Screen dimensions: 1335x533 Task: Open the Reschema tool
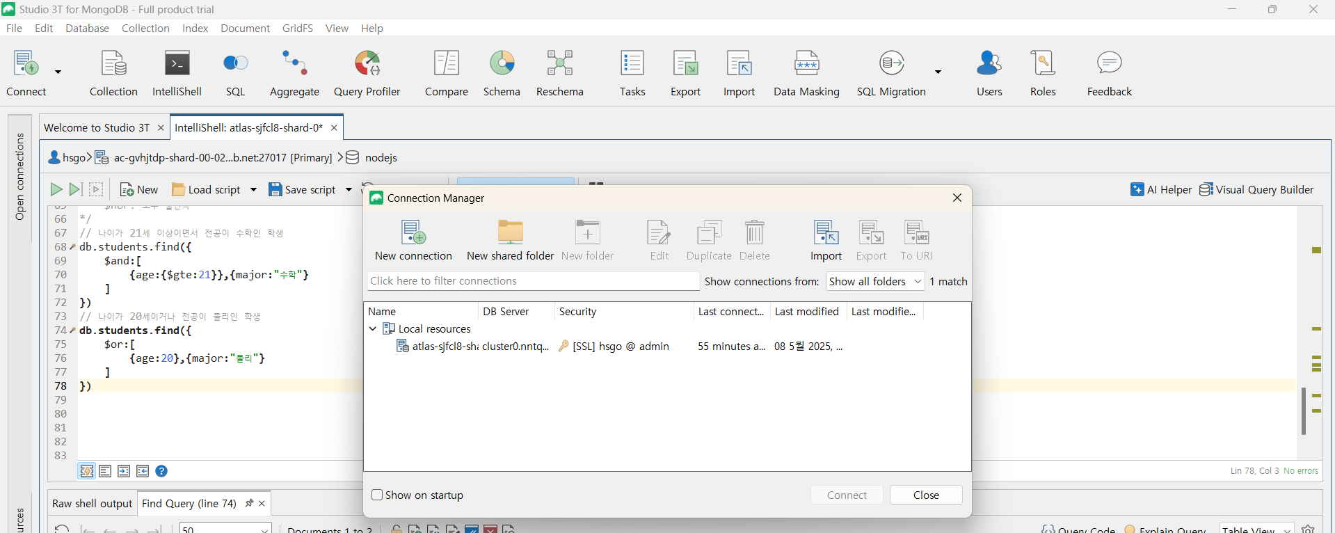point(559,72)
